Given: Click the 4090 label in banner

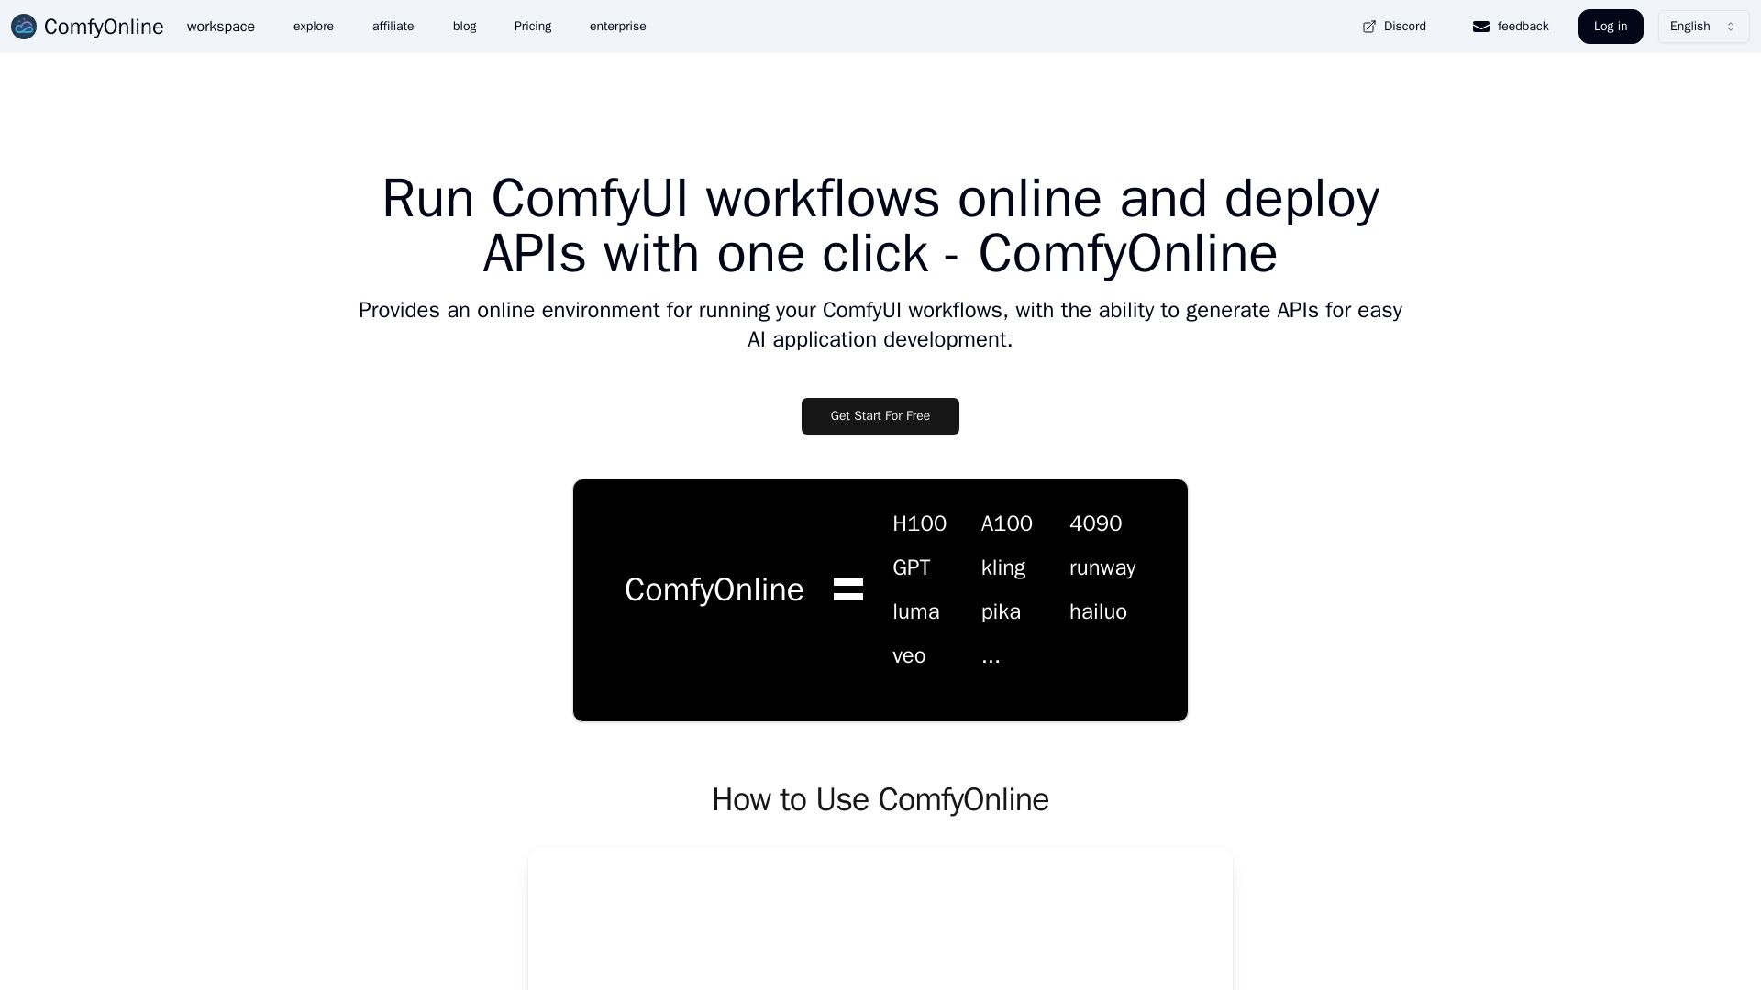Looking at the screenshot, I should click(1096, 523).
